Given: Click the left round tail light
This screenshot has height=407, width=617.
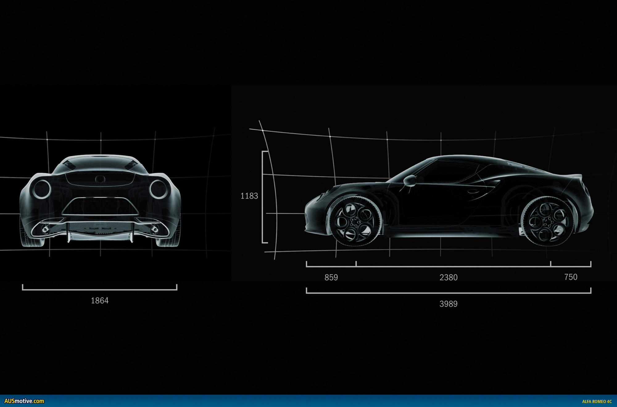Looking at the screenshot, I should [42, 189].
